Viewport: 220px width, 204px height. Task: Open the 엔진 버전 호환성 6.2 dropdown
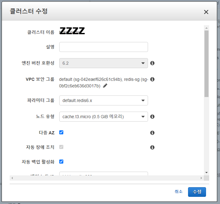104,63
